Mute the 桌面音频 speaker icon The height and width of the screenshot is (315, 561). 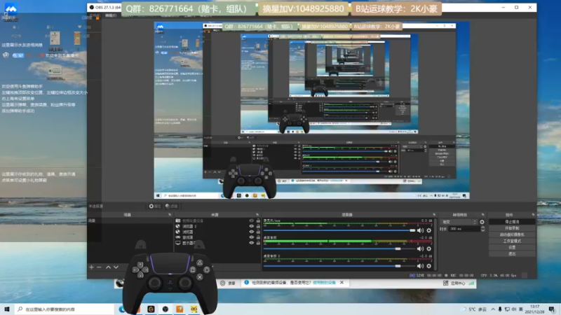[420, 248]
